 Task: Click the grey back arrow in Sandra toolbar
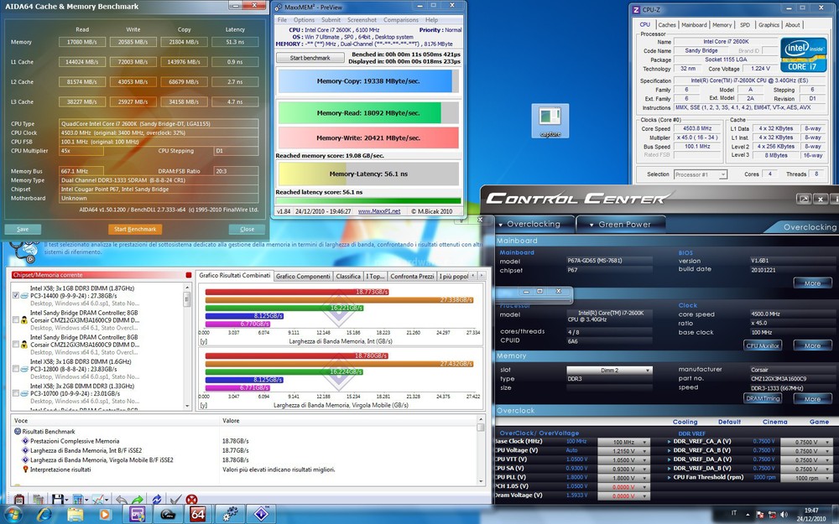click(x=121, y=500)
